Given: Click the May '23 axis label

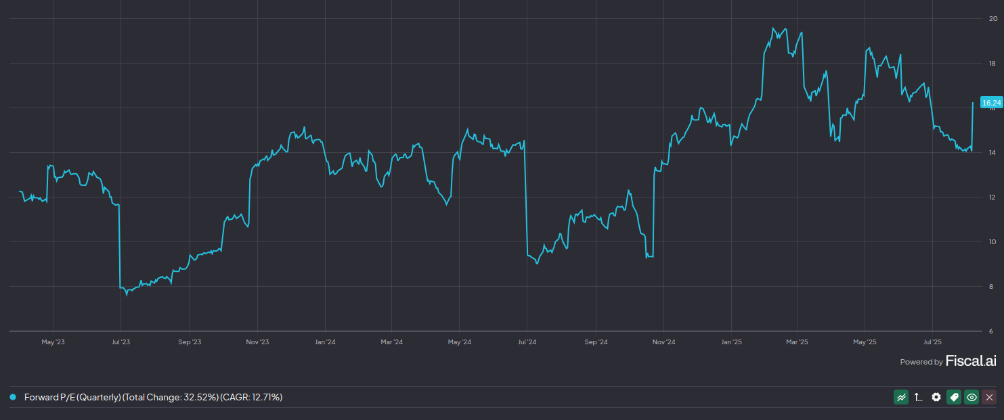Looking at the screenshot, I should point(53,342).
